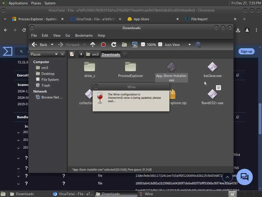The width and height of the screenshot is (262, 197).
Task: Click the VirusTotal sigma logo
Action: (x=7, y=51)
